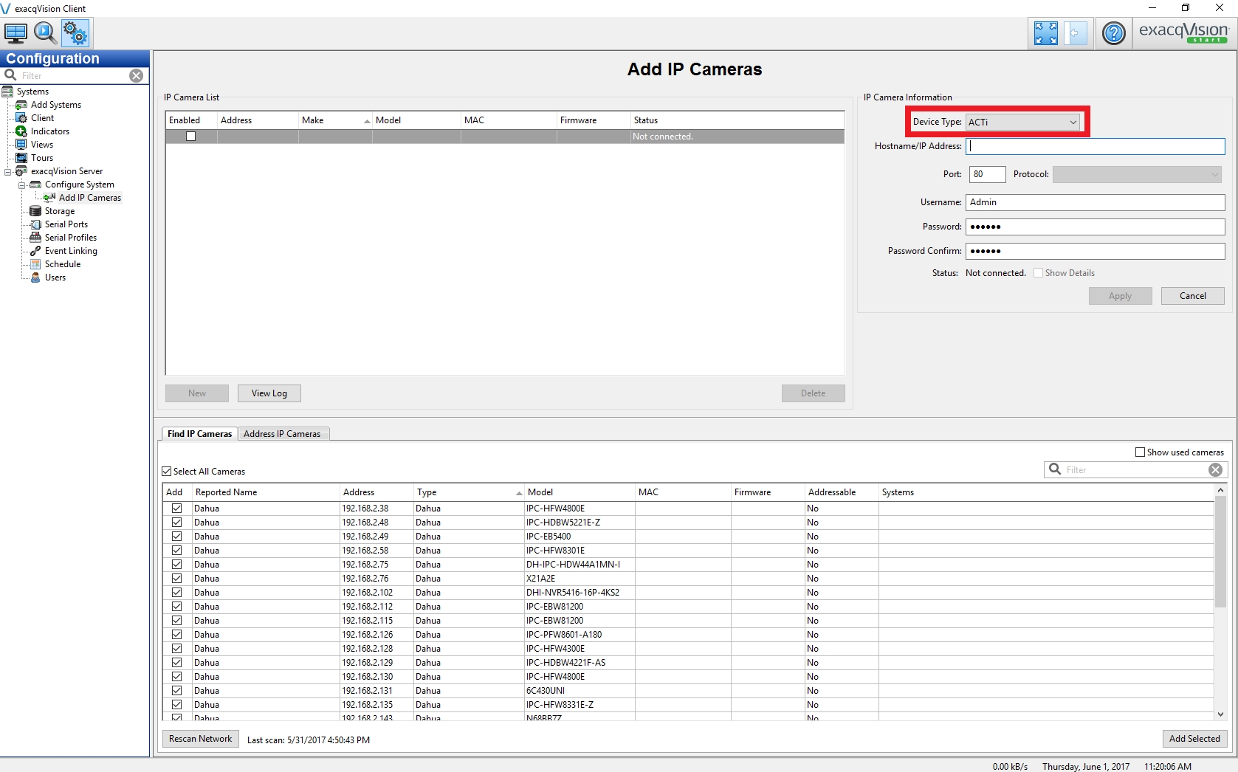Collapse the exacqVision Server tree node

click(x=8, y=172)
